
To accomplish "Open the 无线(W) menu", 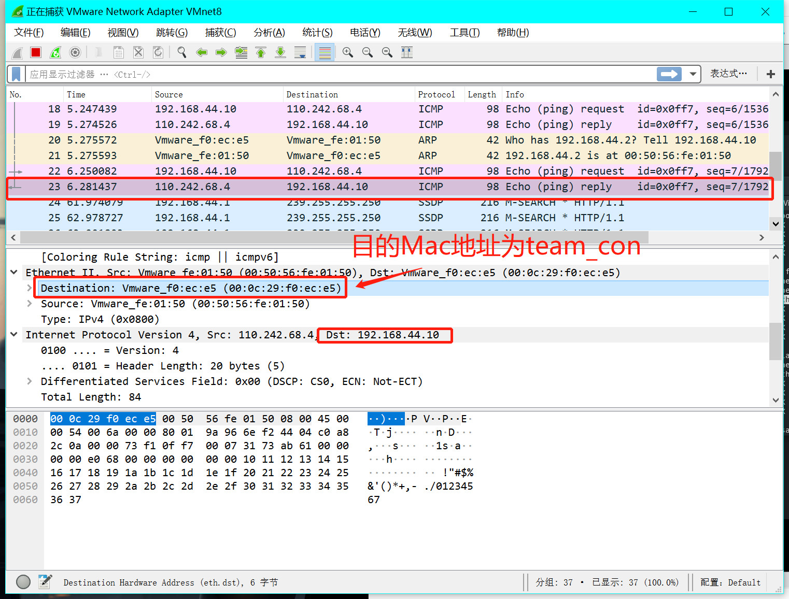I will click(414, 32).
